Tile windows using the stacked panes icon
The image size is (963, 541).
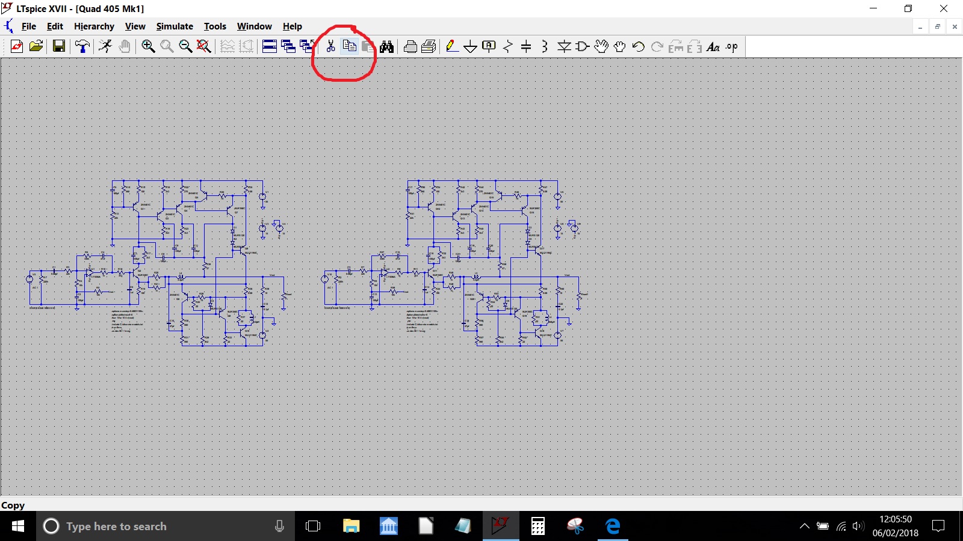(x=270, y=46)
